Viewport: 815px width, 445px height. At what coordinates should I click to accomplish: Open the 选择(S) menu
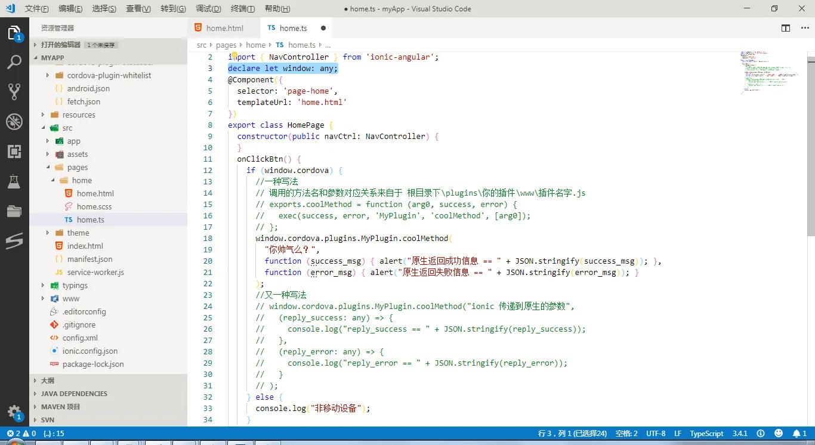pyautogui.click(x=104, y=9)
